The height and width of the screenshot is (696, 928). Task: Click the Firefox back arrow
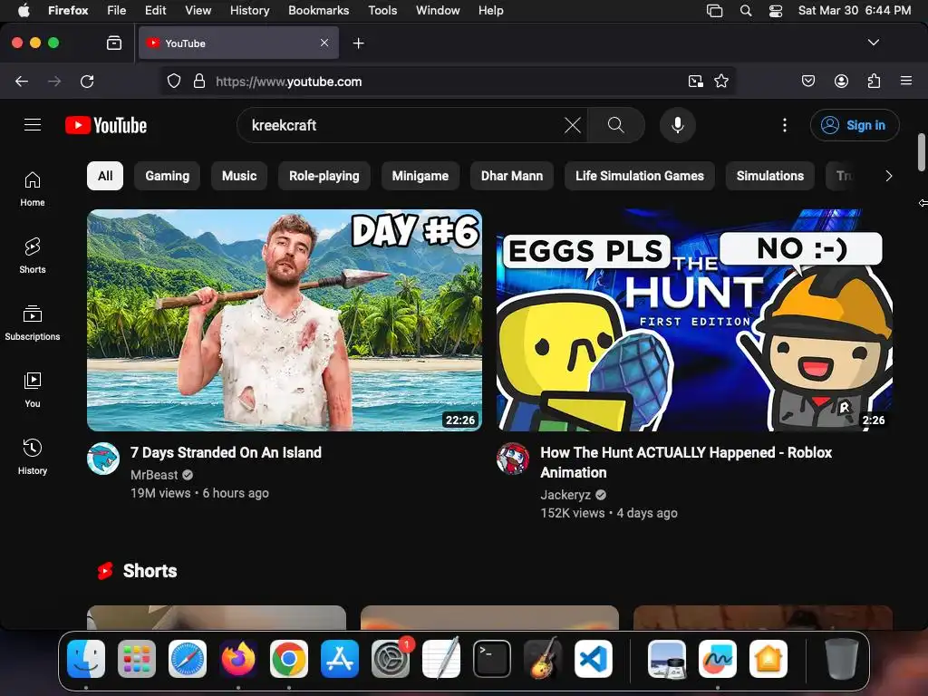click(x=22, y=81)
